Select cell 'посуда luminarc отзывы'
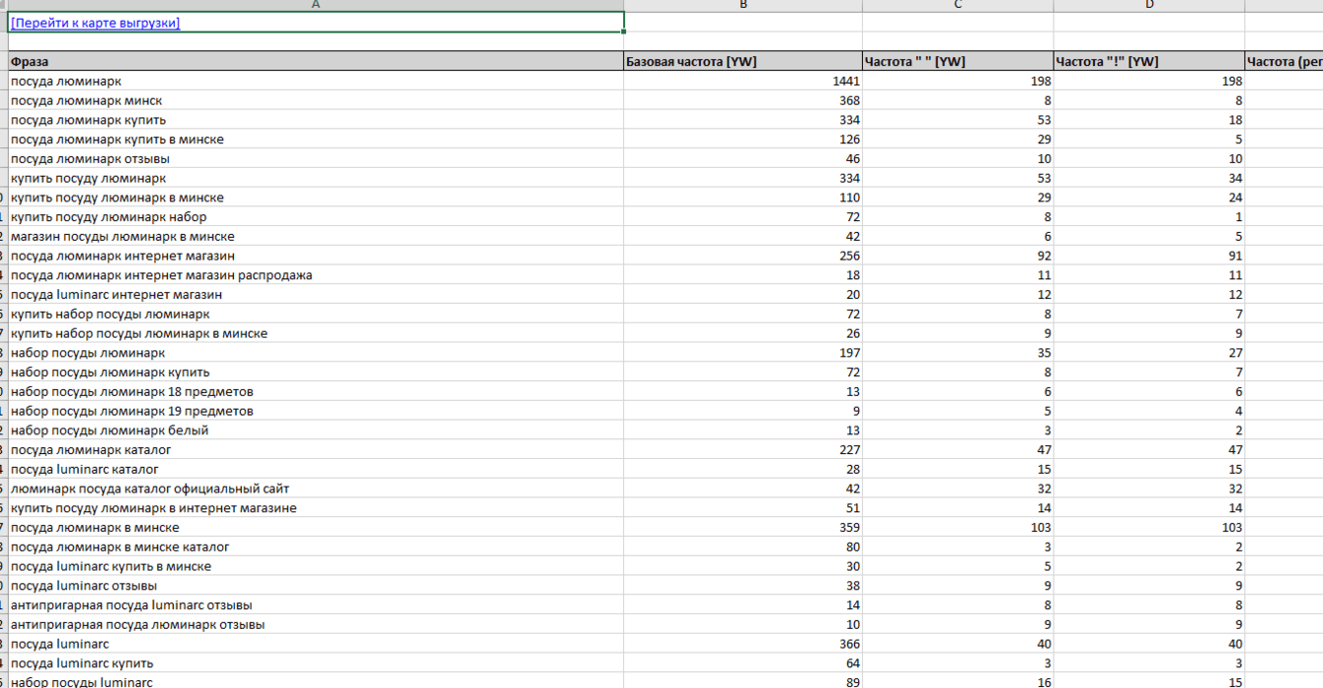Image resolution: width=1323 pixels, height=688 pixels. click(x=316, y=585)
